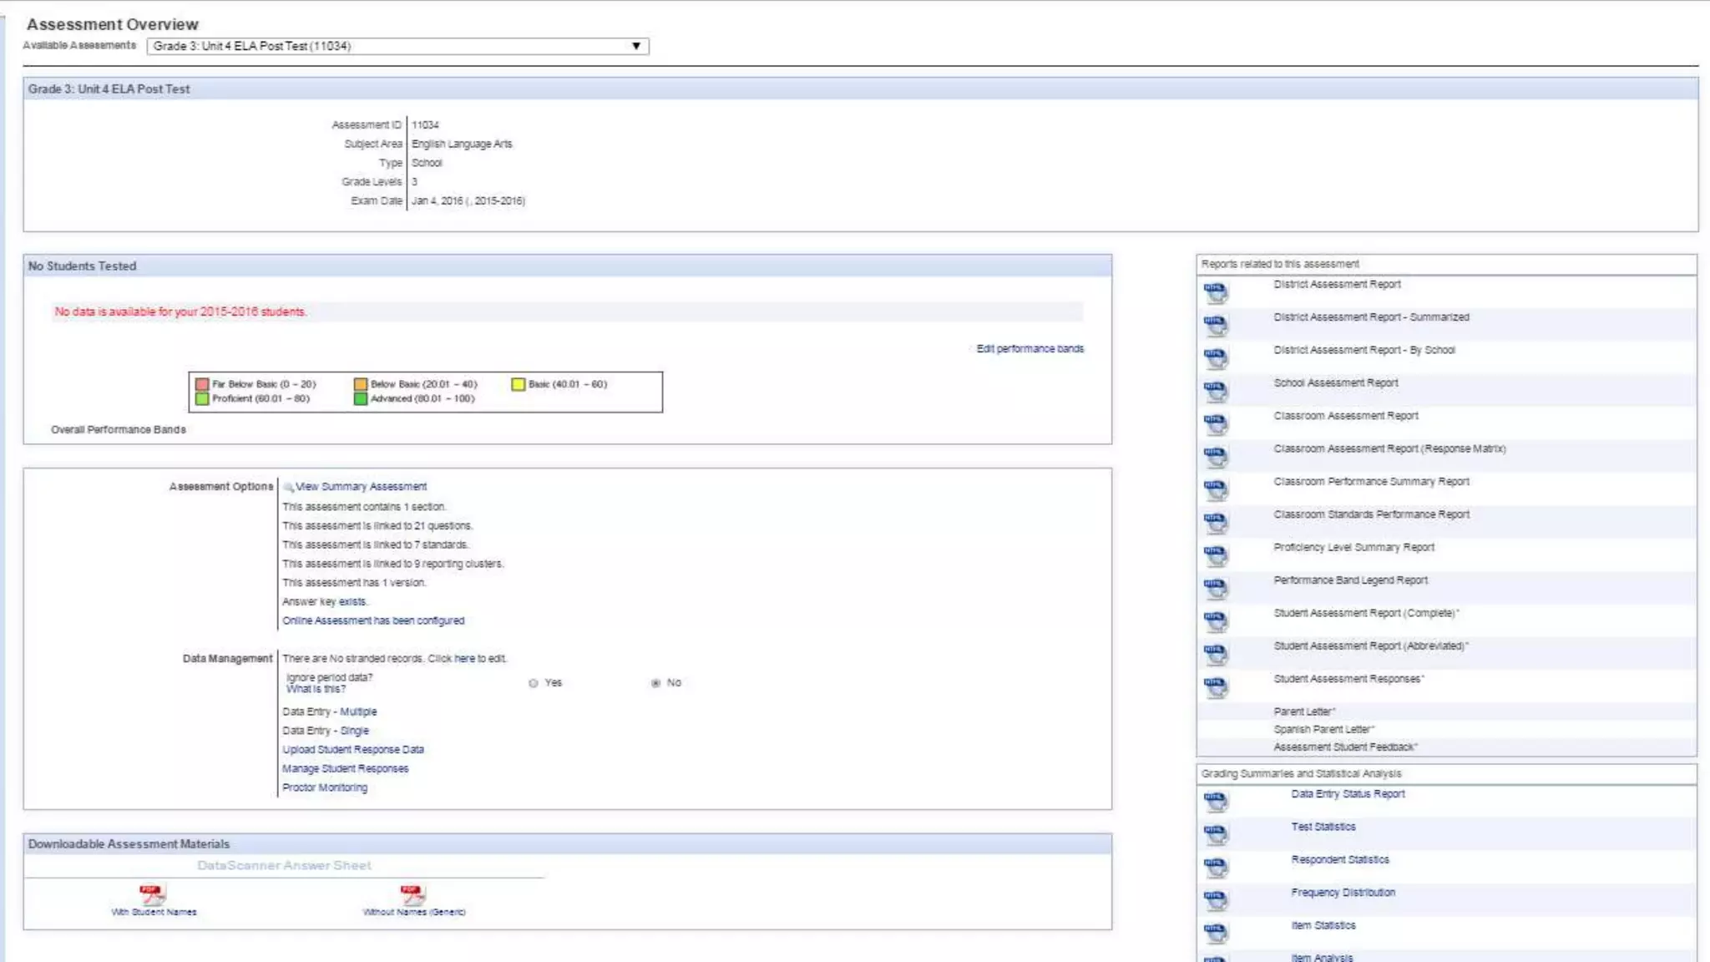Open the Frequency Distribution report icon

tap(1216, 900)
